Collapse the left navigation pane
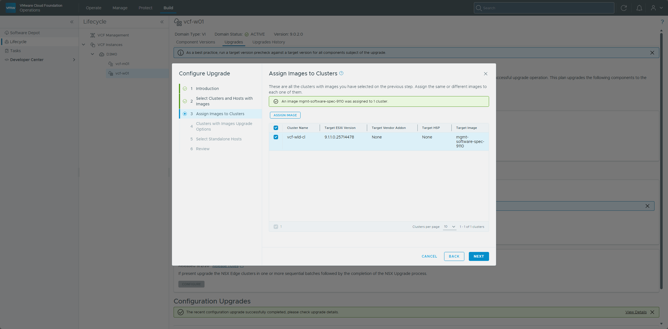 click(x=72, y=22)
